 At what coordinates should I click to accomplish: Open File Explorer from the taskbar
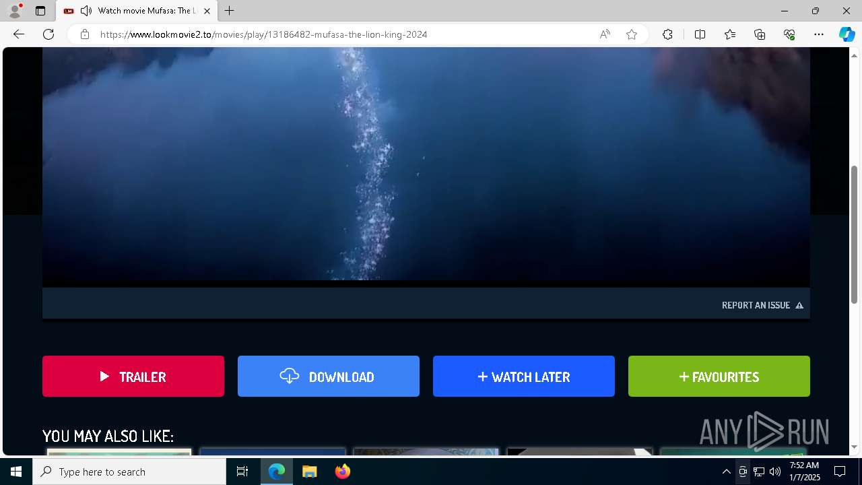click(x=309, y=472)
